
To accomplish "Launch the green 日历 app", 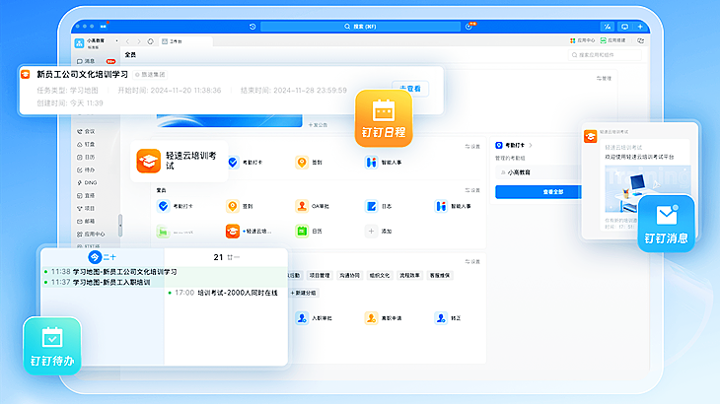I will [309, 232].
